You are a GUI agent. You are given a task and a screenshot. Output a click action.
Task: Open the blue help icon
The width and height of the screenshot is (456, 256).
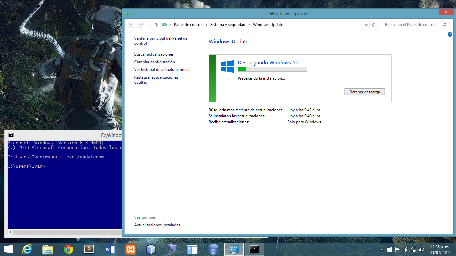[x=450, y=34]
